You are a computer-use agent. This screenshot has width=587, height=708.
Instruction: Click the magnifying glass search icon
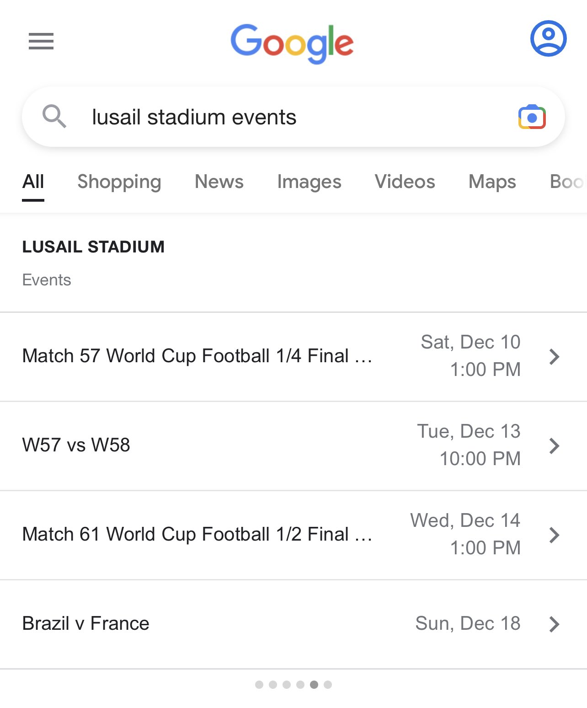coord(54,116)
